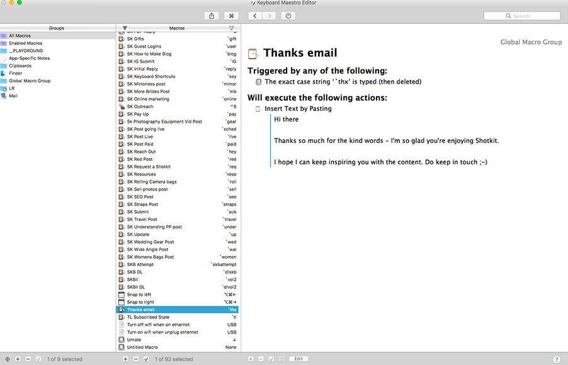The image size is (568, 365).
Task: Select the SK IG Submit macro
Action: coord(178,61)
